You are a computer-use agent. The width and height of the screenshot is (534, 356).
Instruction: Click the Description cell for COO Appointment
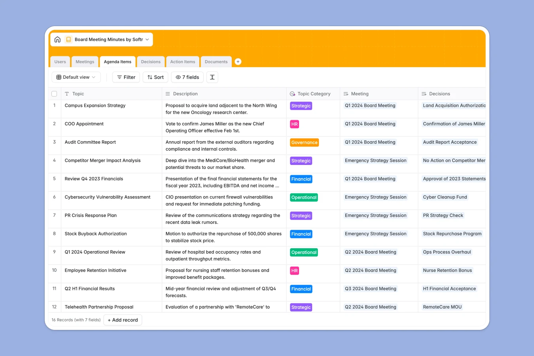223,127
